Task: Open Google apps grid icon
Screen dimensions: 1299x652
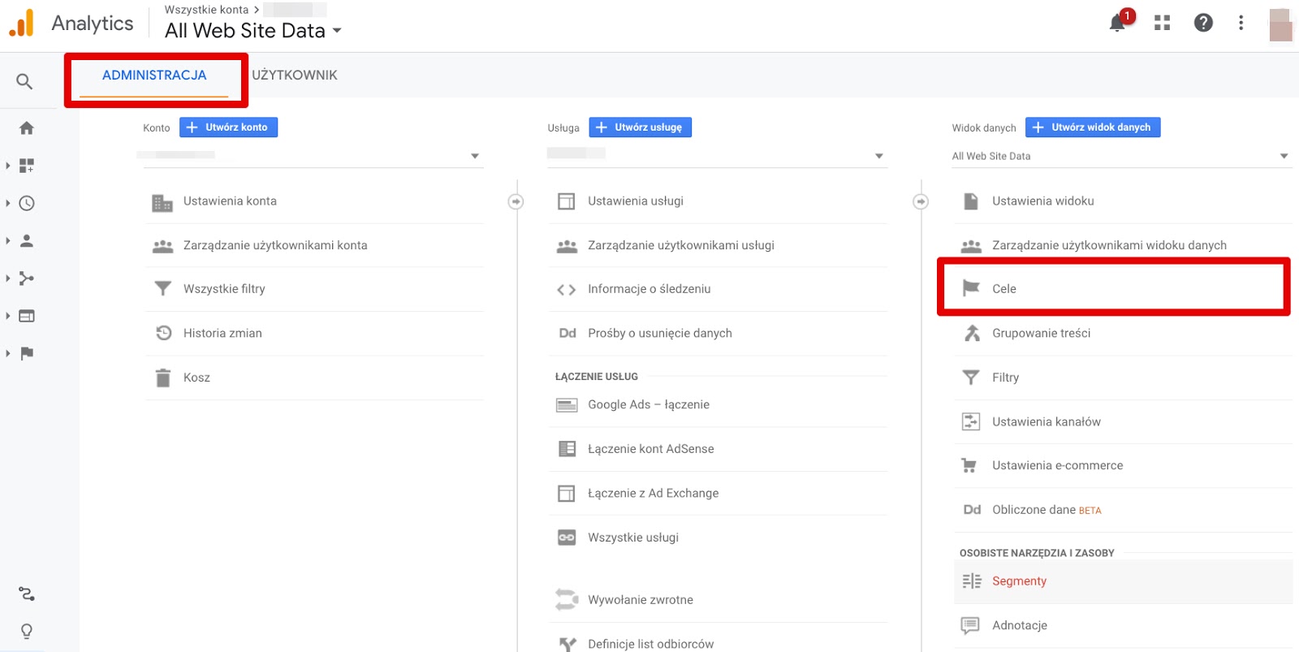Action: pyautogui.click(x=1163, y=23)
